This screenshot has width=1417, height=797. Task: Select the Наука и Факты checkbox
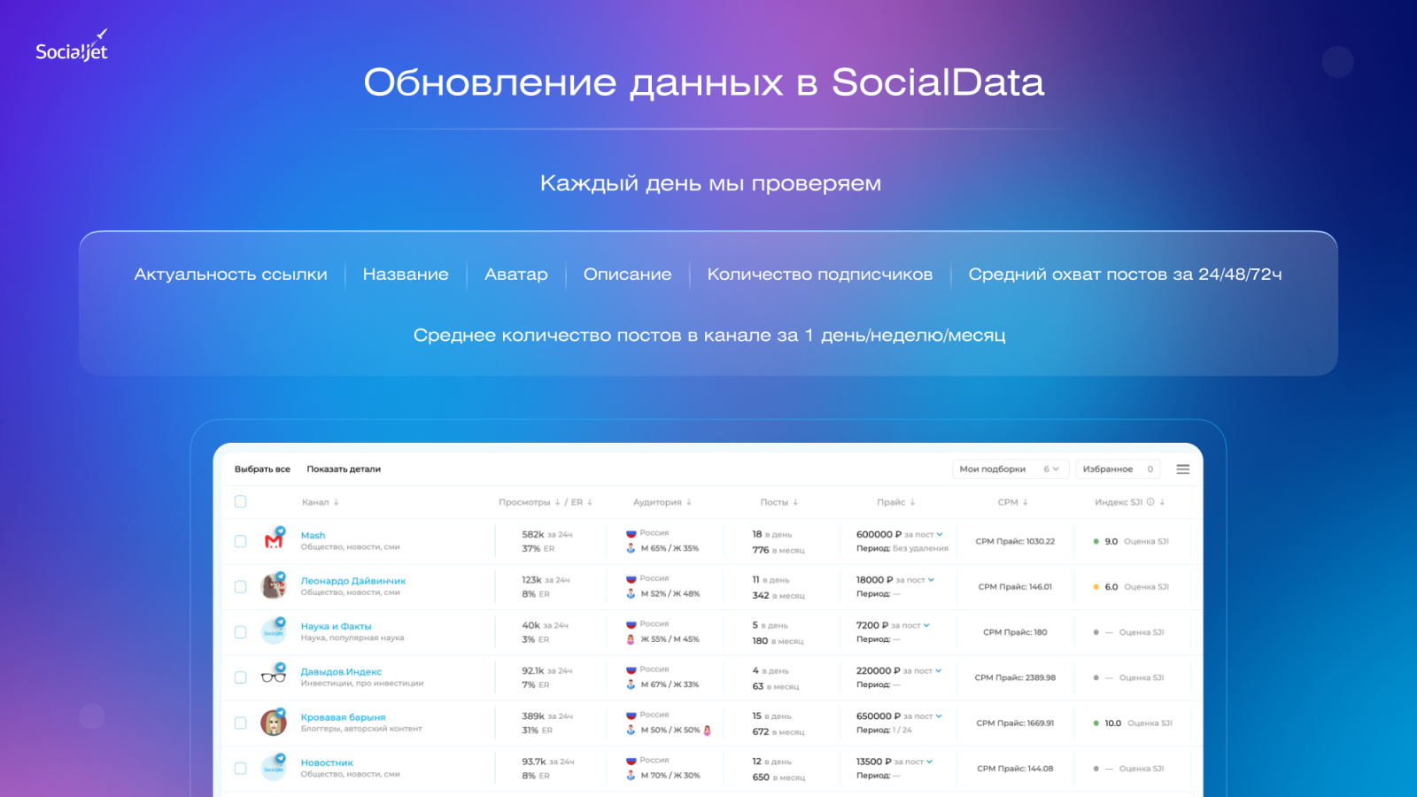[x=240, y=632]
